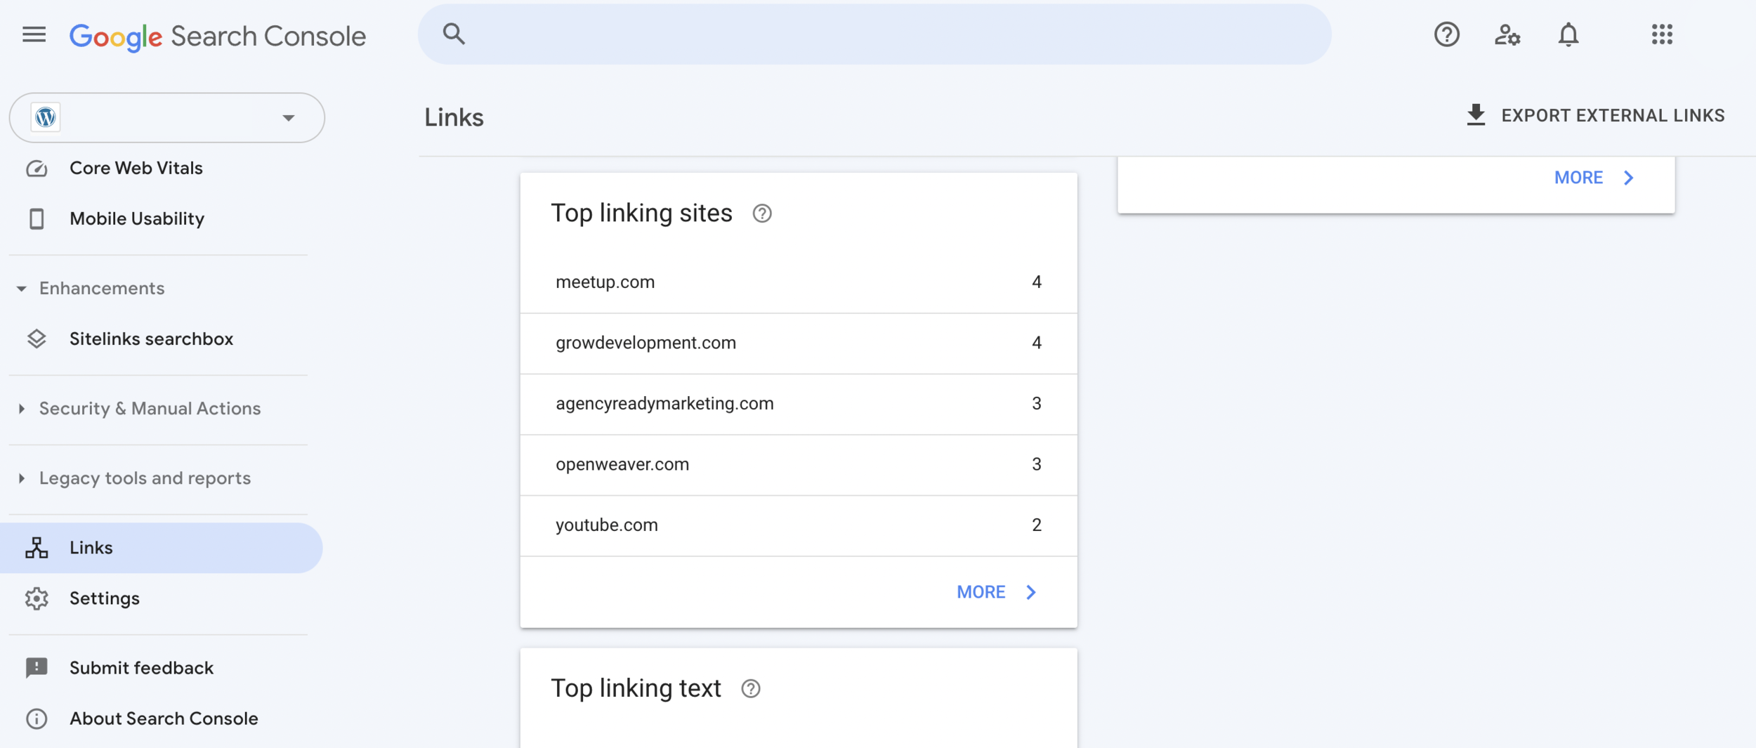Click the search magnifier icon

pyautogui.click(x=454, y=34)
